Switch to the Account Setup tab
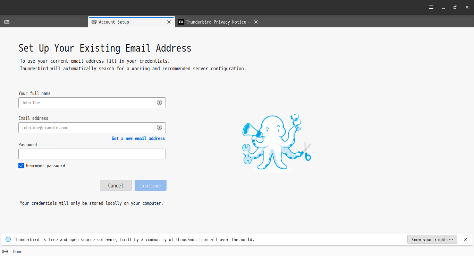474x256 pixels. [132, 22]
